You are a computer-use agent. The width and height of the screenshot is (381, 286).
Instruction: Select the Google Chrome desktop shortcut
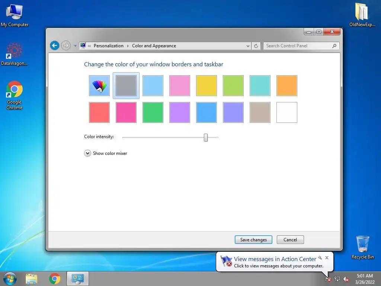tap(15, 95)
